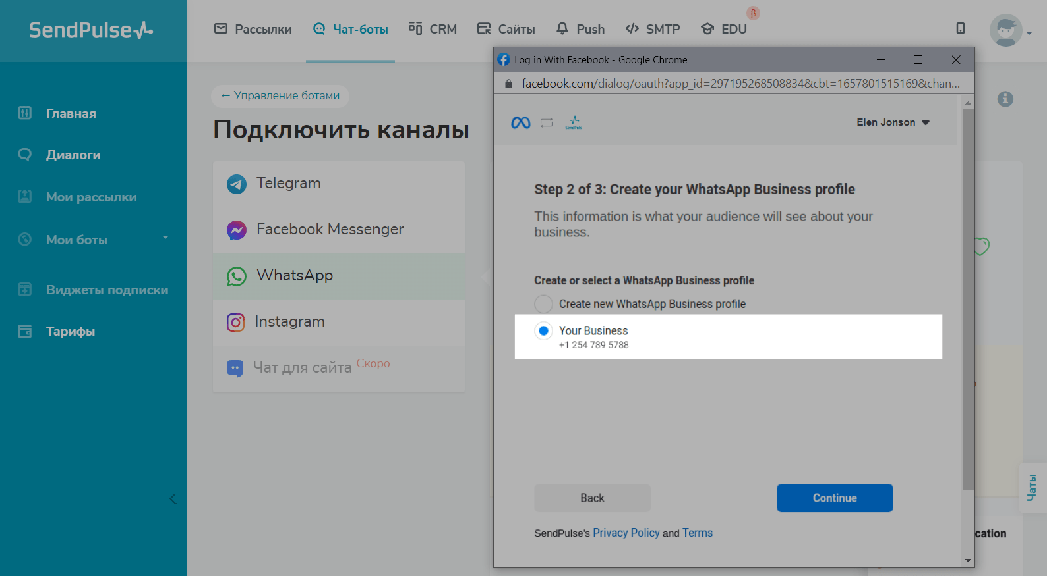This screenshot has width=1047, height=576.
Task: Click the WhatsApp channel icon
Action: (237, 276)
